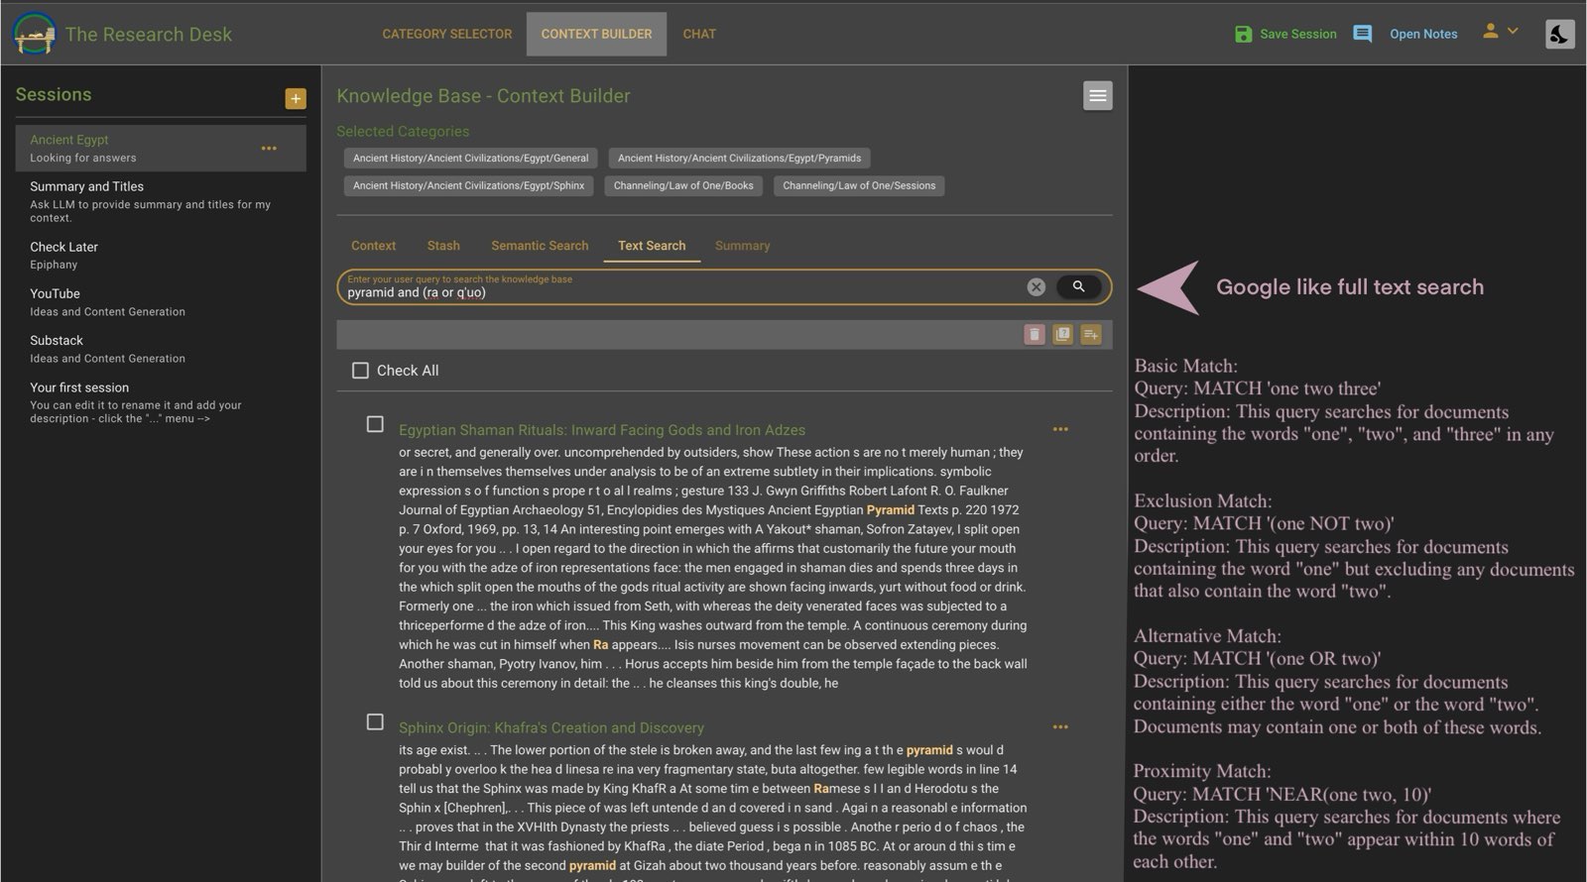Click the Law of One/Books chip
1587x882 pixels.
click(683, 185)
